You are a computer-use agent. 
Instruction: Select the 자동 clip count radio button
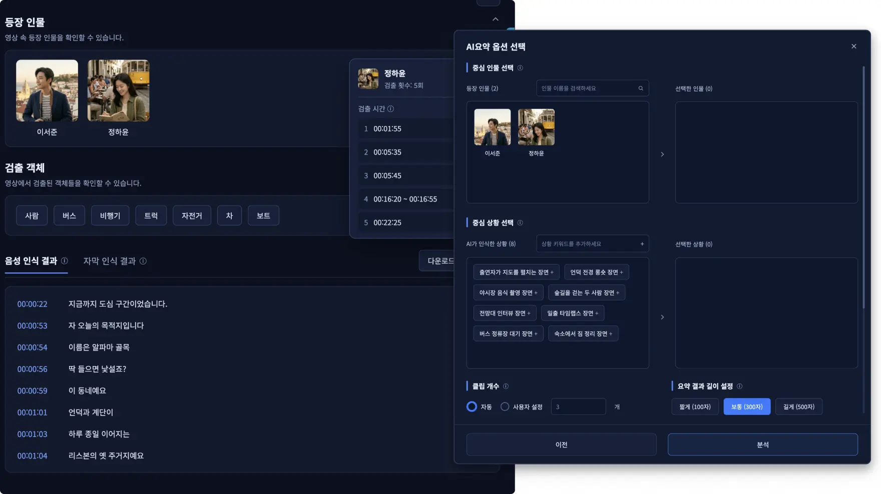(472, 407)
